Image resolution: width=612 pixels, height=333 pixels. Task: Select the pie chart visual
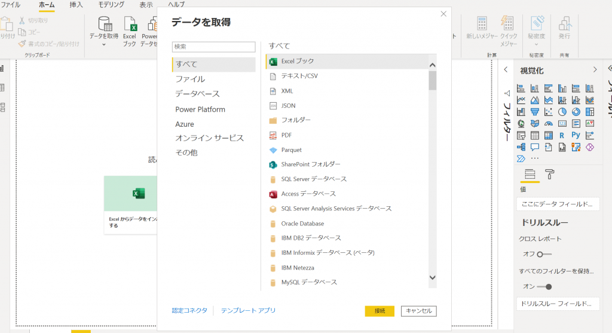[562, 112]
